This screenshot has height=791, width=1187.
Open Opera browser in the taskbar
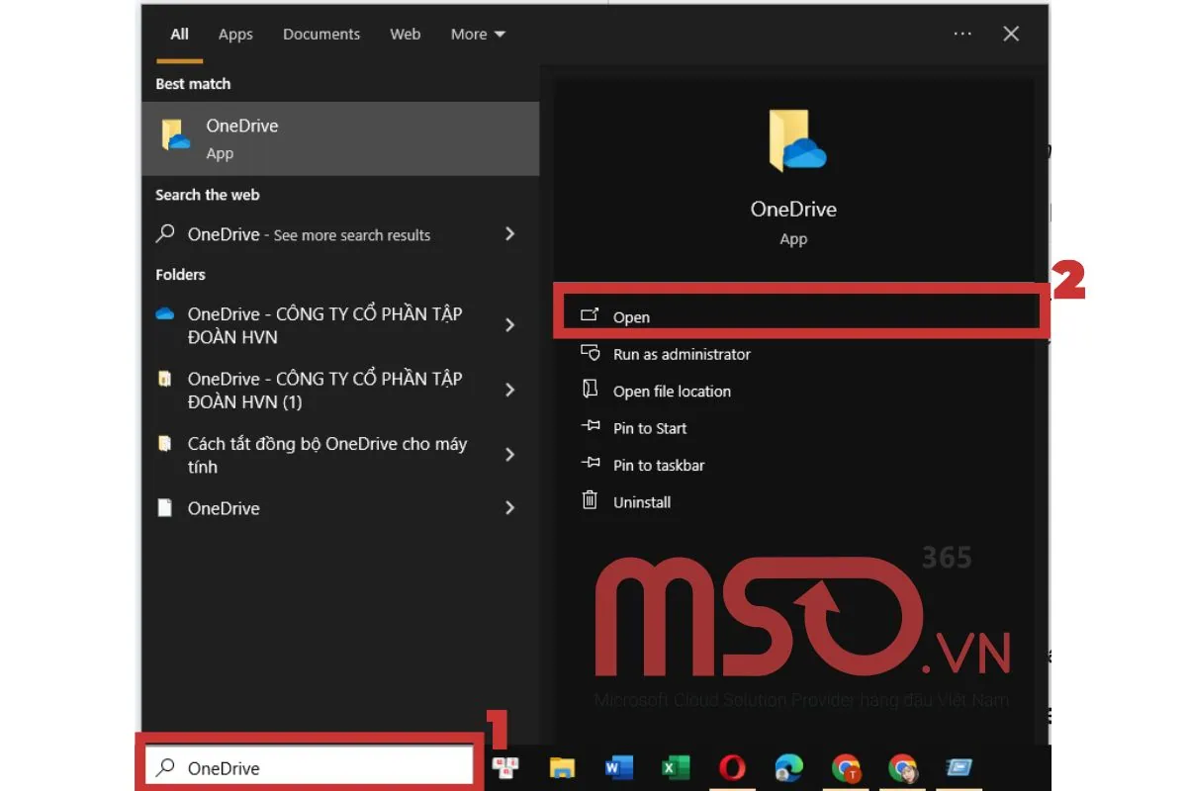(732, 767)
